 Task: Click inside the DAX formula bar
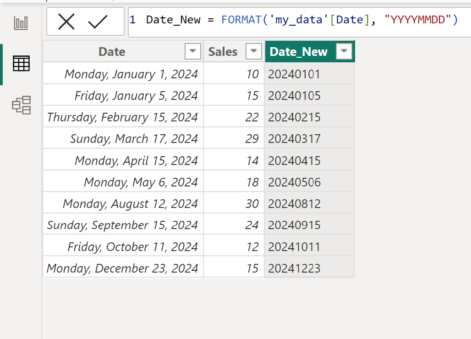(x=300, y=22)
